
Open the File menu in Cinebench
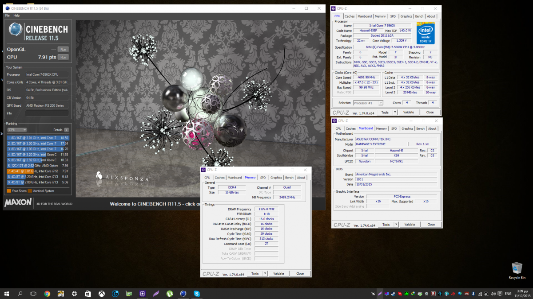[x=7, y=16]
